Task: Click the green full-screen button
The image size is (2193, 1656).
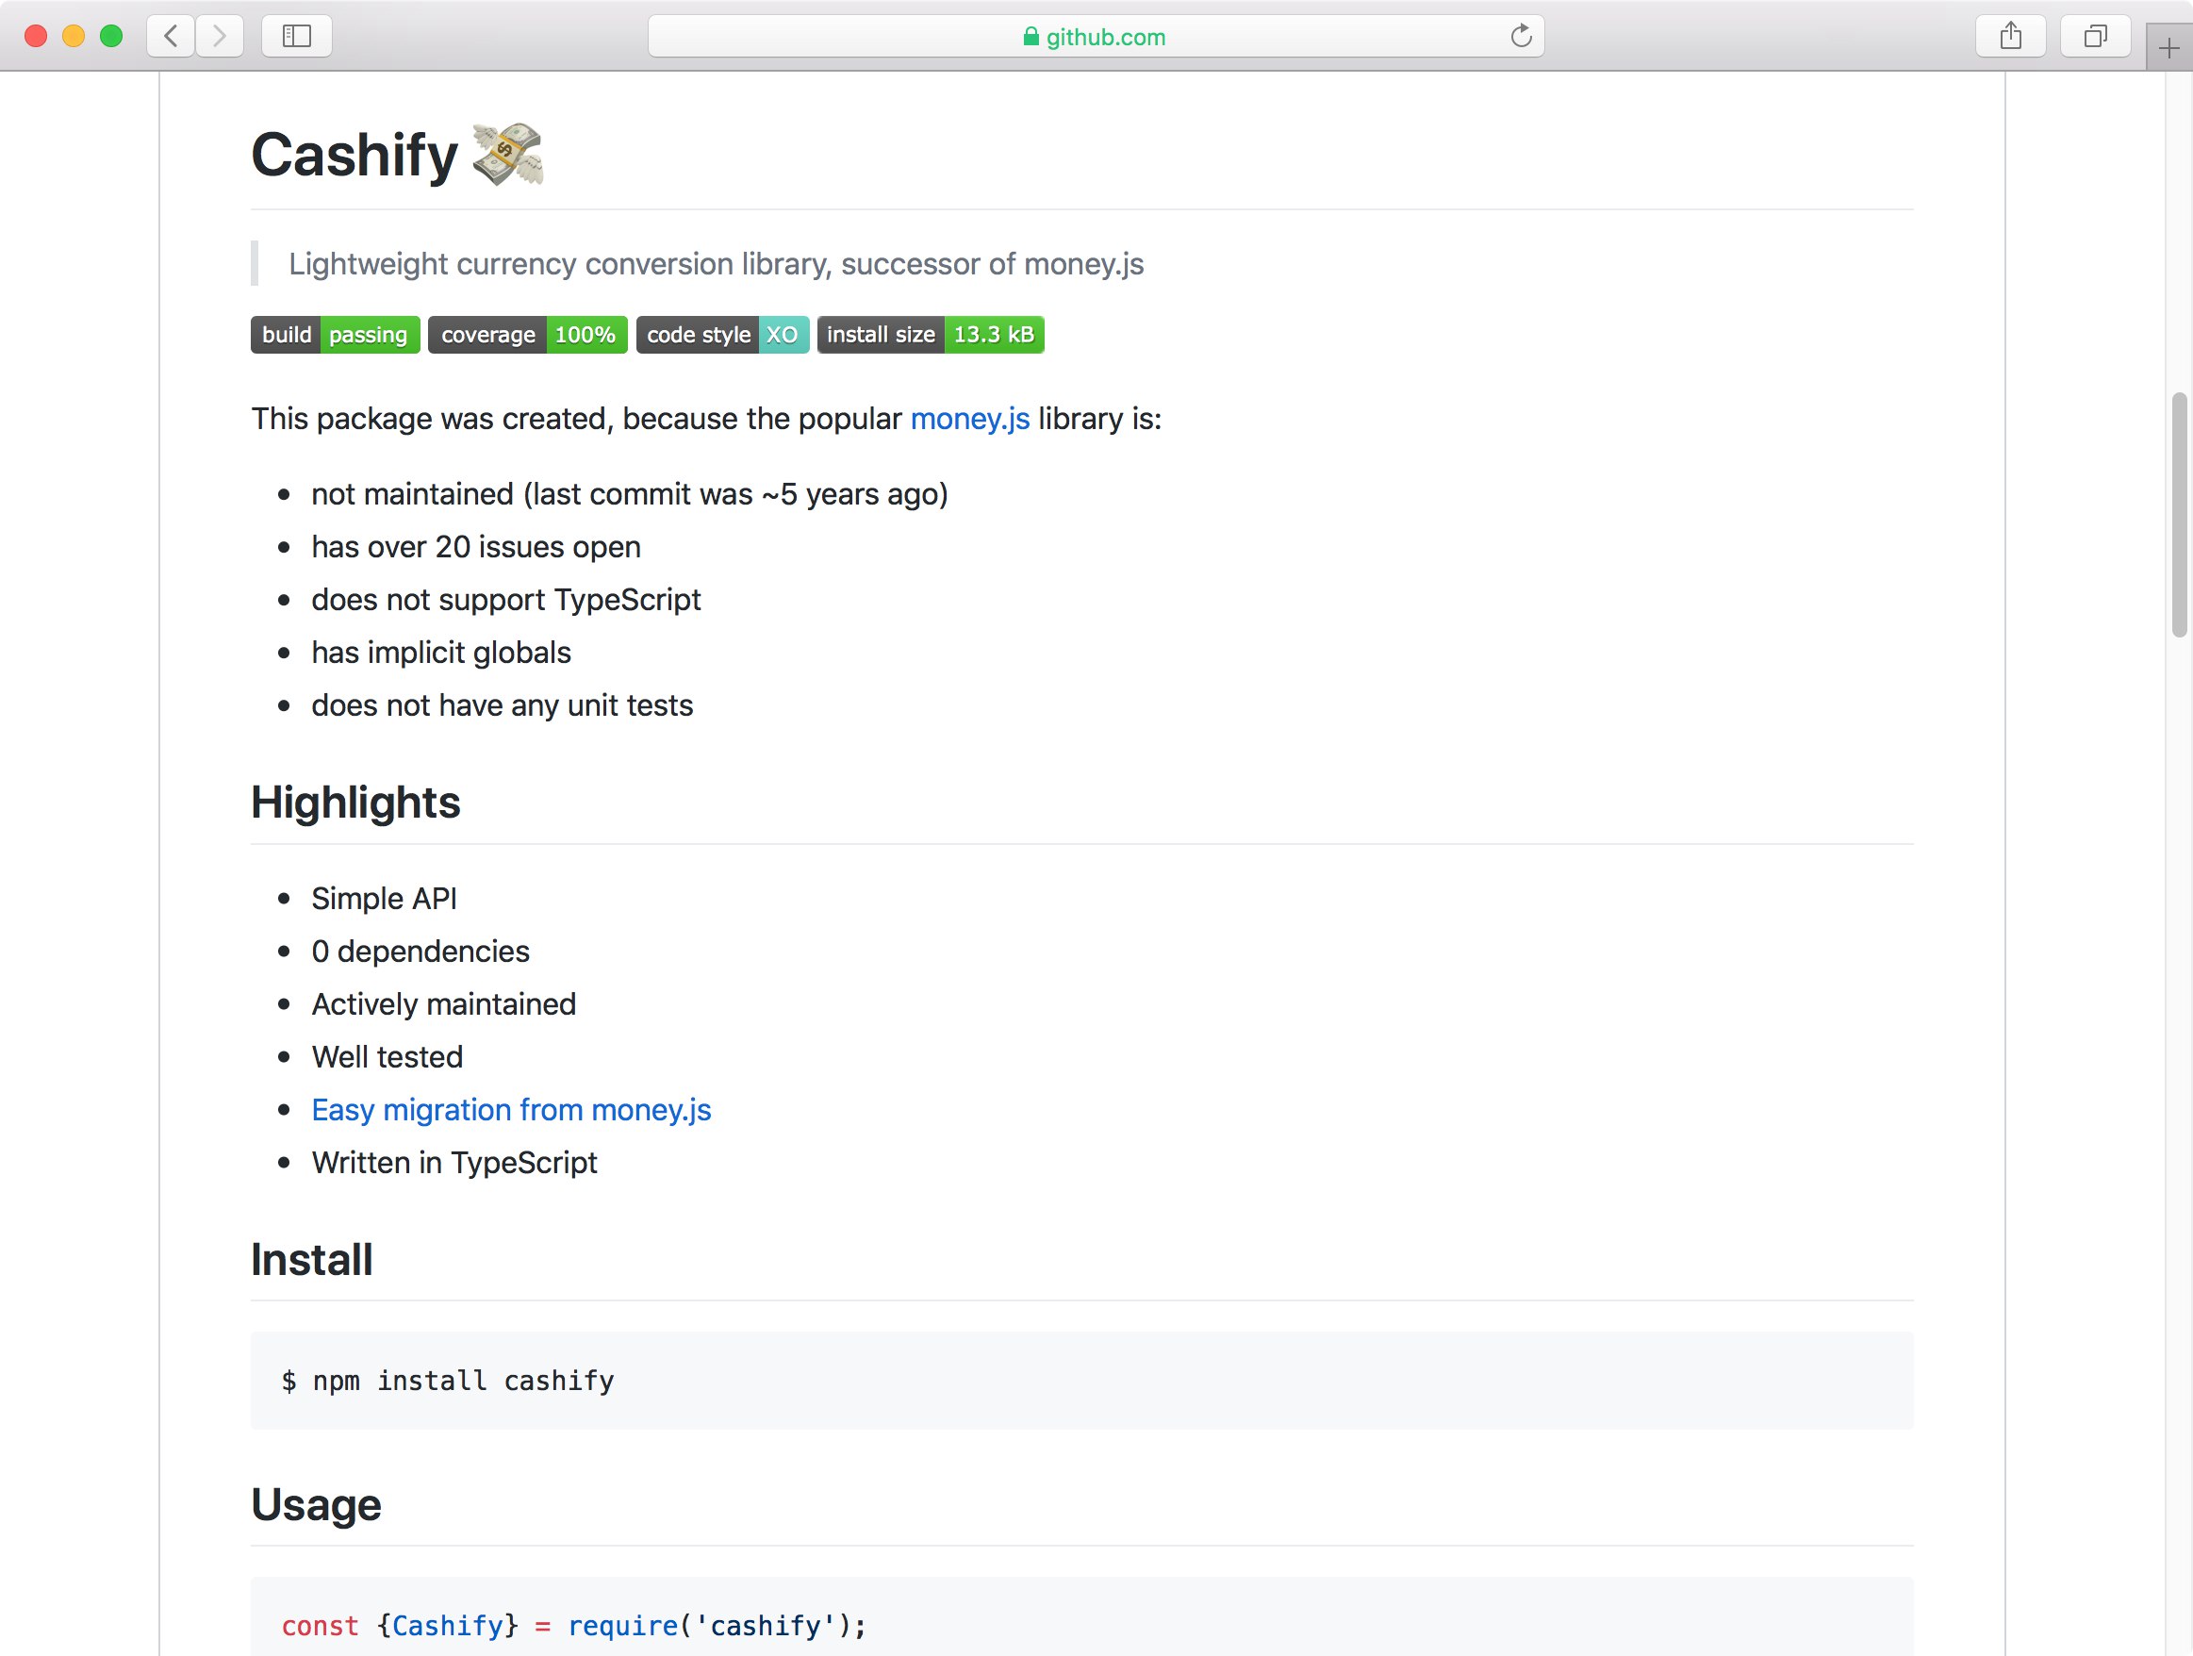Action: (x=111, y=37)
